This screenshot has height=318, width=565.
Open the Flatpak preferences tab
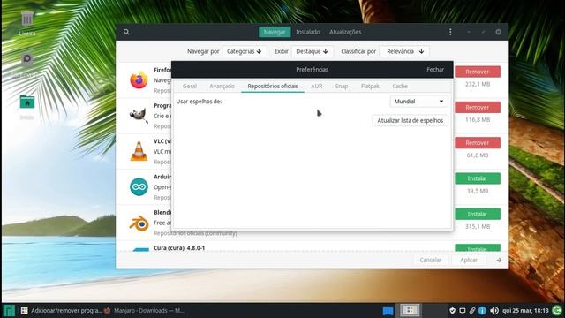(x=370, y=87)
